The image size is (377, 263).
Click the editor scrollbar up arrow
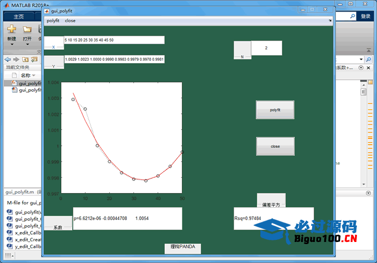click(363, 85)
